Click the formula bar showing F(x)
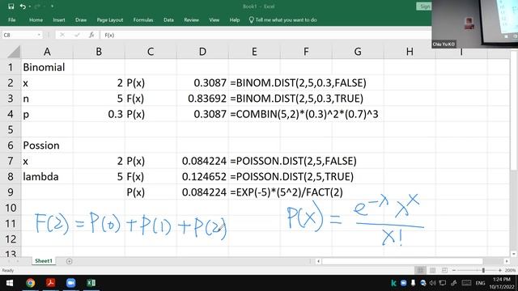Viewport: 518px width, 291px height. click(x=265, y=35)
